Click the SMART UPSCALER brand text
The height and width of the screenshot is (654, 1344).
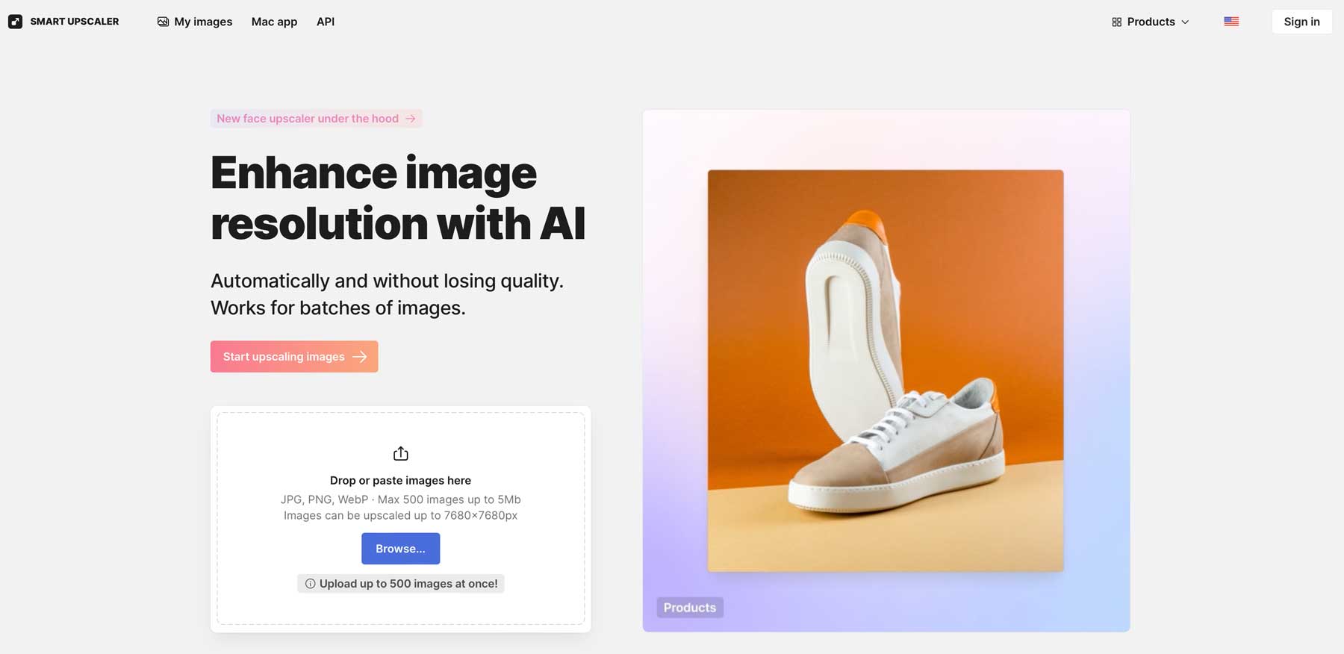point(75,22)
